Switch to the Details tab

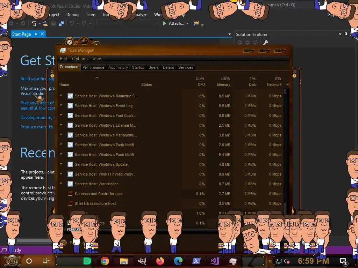pyautogui.click(x=168, y=67)
